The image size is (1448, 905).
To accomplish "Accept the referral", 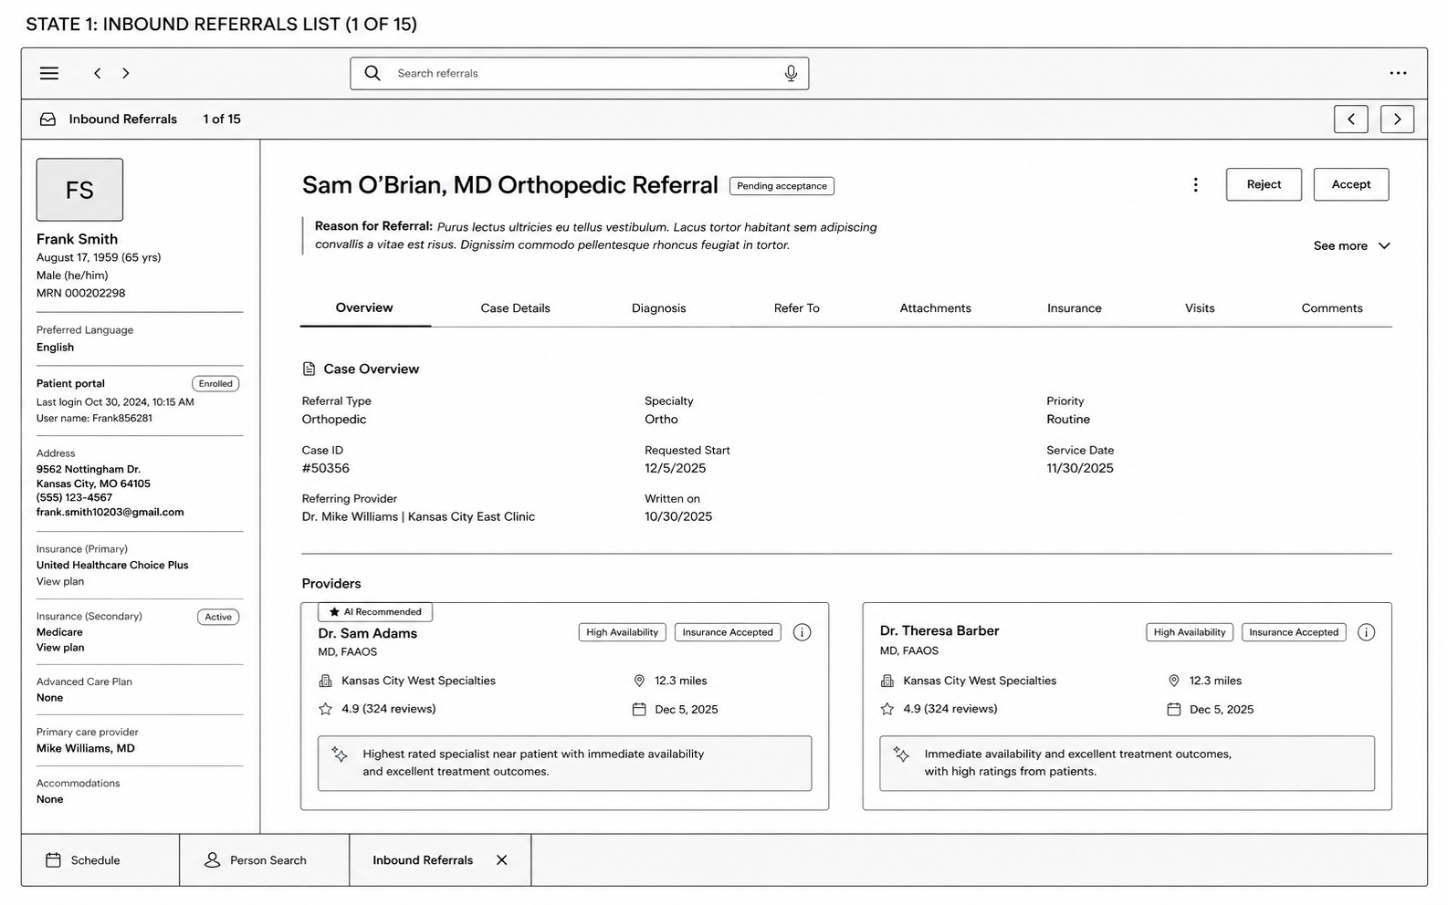I will coord(1350,184).
